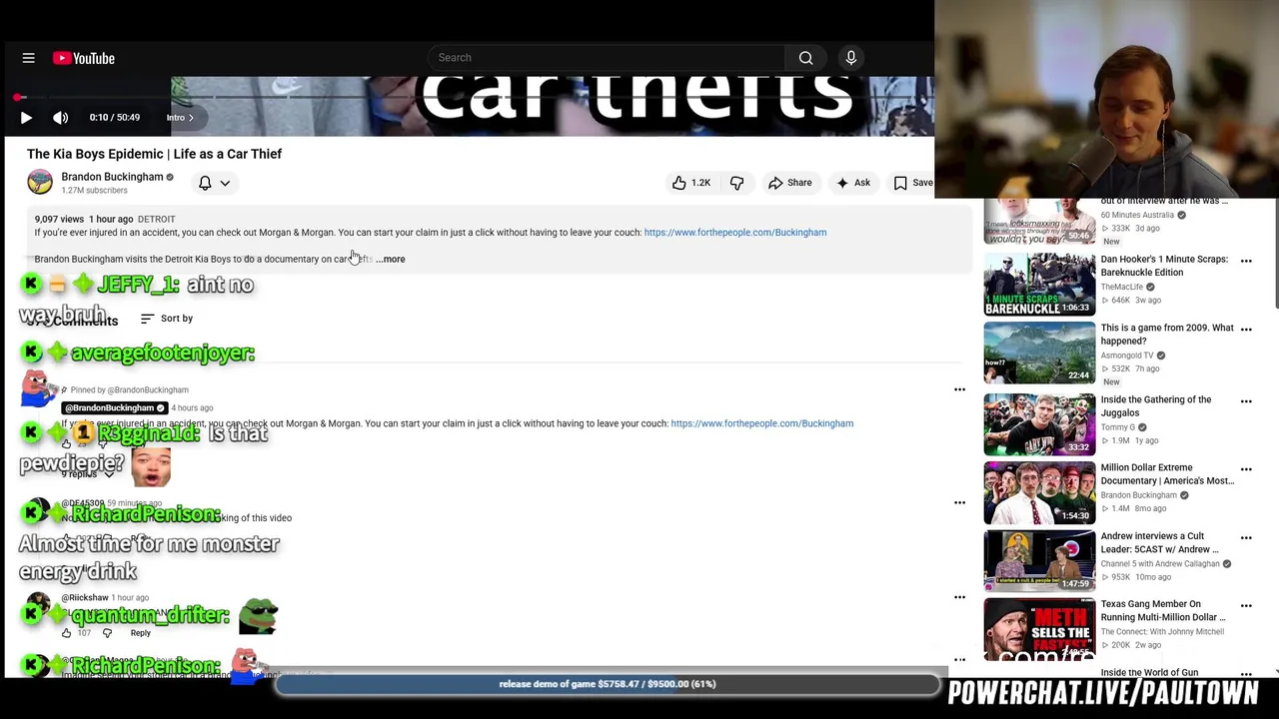Expand the description with ...more
The height and width of the screenshot is (719, 1279).
coord(391,260)
